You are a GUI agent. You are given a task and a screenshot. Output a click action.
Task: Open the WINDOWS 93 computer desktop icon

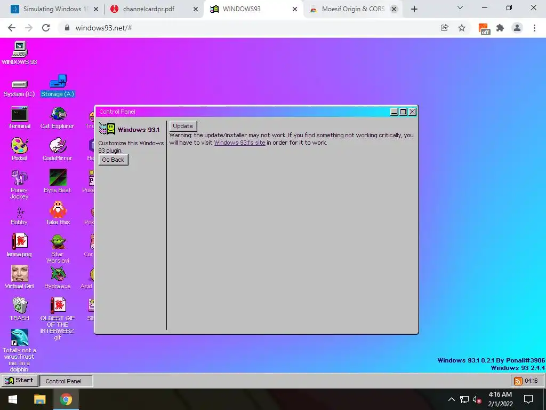19,53
